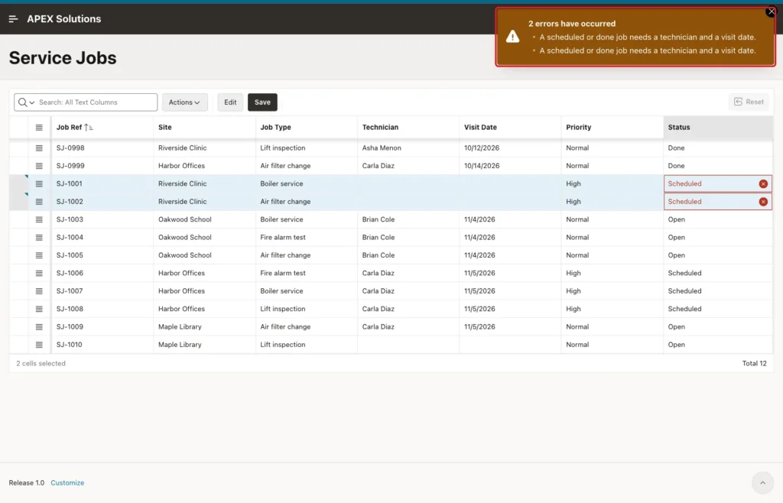Expand the Actions menu
The height and width of the screenshot is (503, 783).
click(185, 102)
